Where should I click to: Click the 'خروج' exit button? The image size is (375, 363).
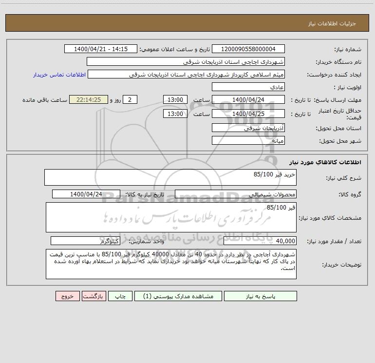point(67,296)
